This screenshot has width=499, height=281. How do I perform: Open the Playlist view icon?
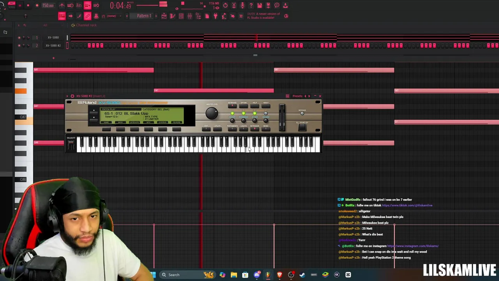[164, 16]
